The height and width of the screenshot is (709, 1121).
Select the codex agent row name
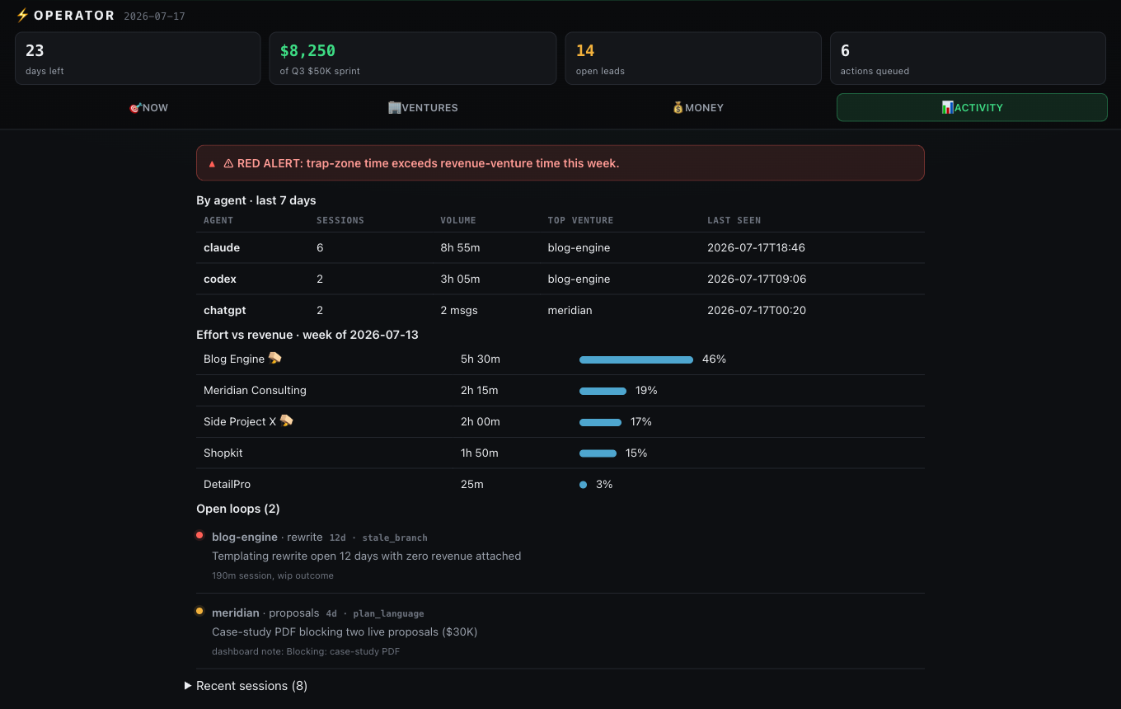coord(220,279)
